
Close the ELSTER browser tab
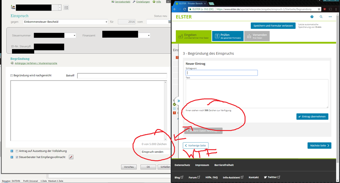[x=205, y=4]
